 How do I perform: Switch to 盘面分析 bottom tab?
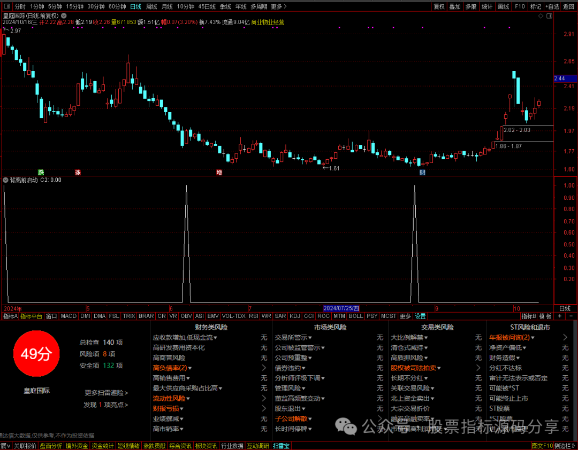(x=51, y=446)
